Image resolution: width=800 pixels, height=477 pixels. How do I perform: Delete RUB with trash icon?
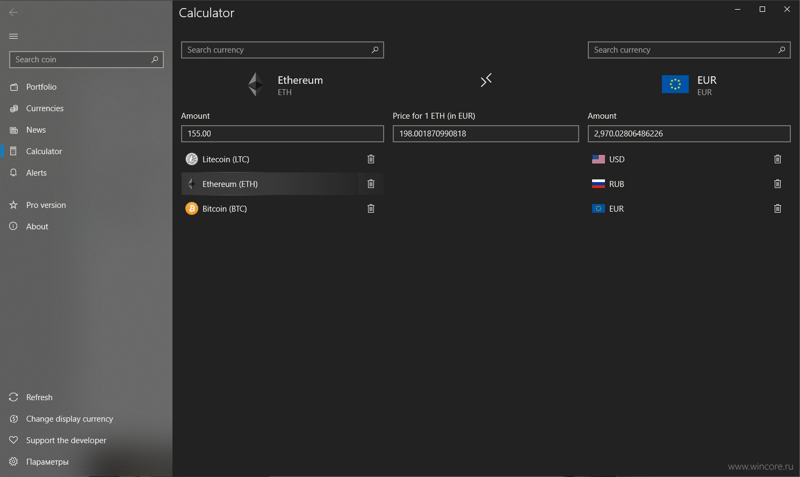coord(777,184)
